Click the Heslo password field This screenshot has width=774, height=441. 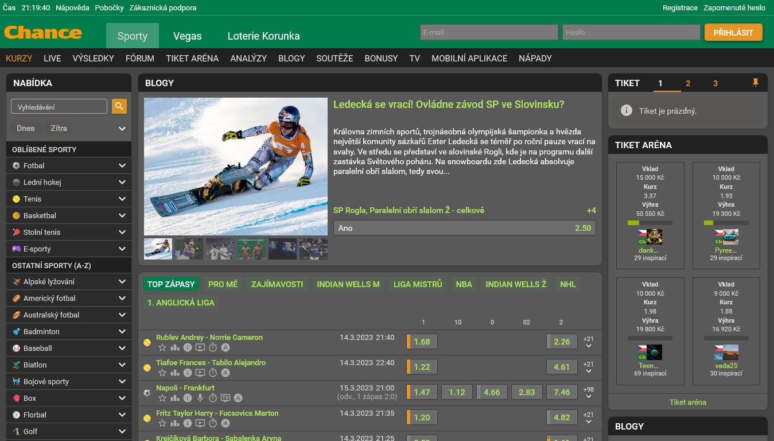[x=631, y=32]
